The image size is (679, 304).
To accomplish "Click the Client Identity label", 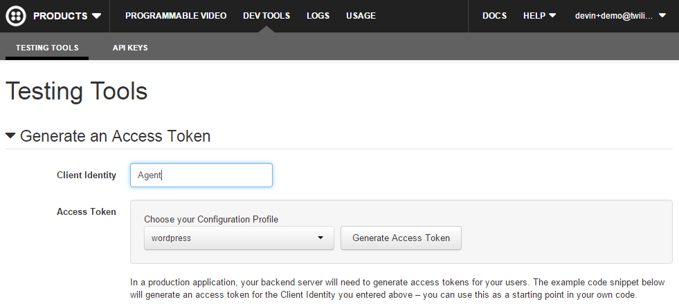I will [87, 175].
